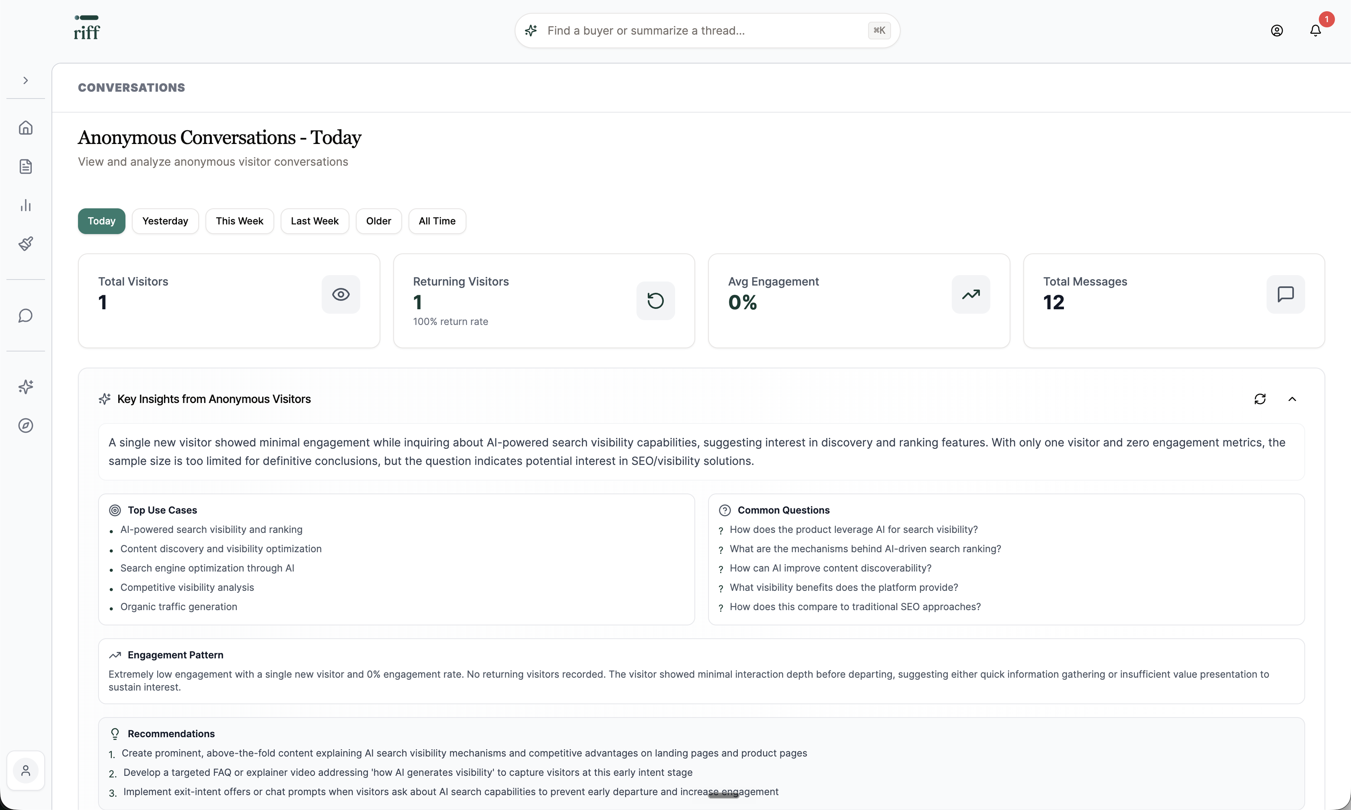Open the documents sidebar icon
The width and height of the screenshot is (1351, 810).
(x=26, y=167)
